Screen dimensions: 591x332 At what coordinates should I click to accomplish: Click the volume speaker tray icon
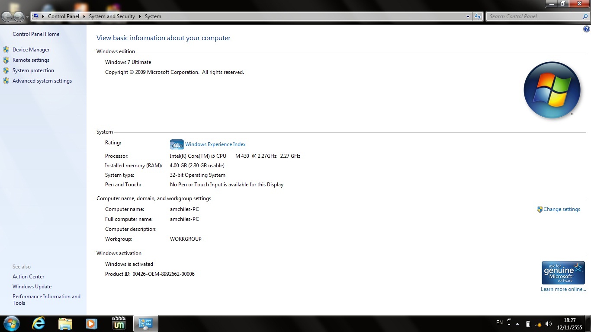(x=549, y=324)
